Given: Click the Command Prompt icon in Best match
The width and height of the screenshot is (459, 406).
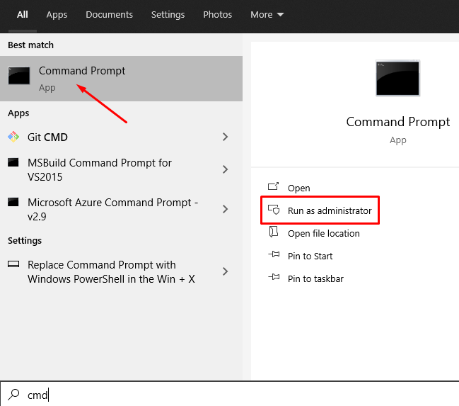Looking at the screenshot, I should click(x=19, y=76).
